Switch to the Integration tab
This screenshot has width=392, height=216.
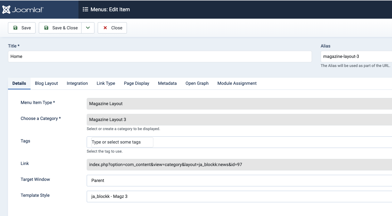[77, 83]
